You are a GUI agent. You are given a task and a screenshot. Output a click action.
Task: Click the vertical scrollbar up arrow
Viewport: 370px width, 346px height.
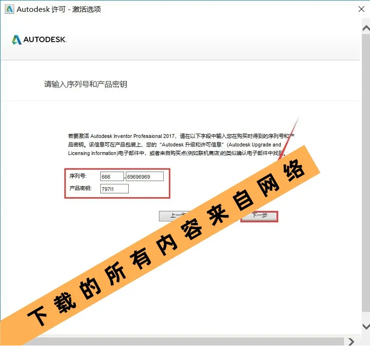point(366,28)
